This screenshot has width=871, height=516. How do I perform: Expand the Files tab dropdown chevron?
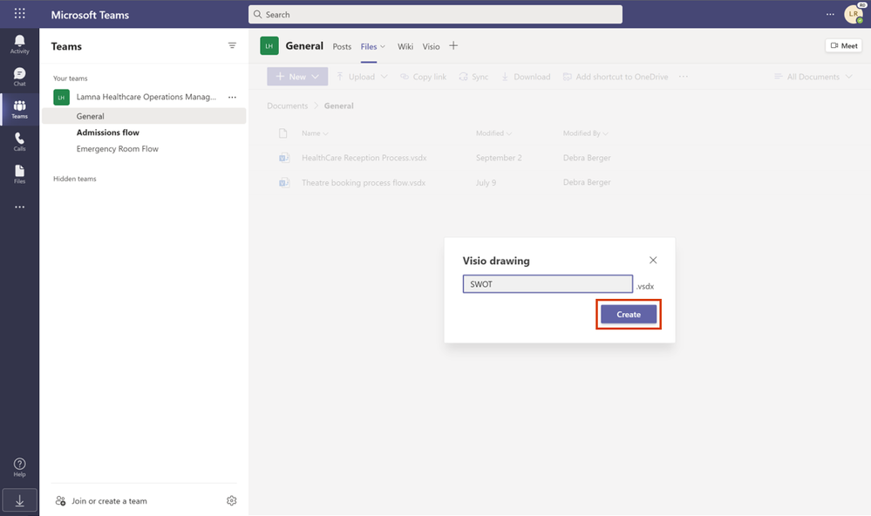click(x=383, y=47)
